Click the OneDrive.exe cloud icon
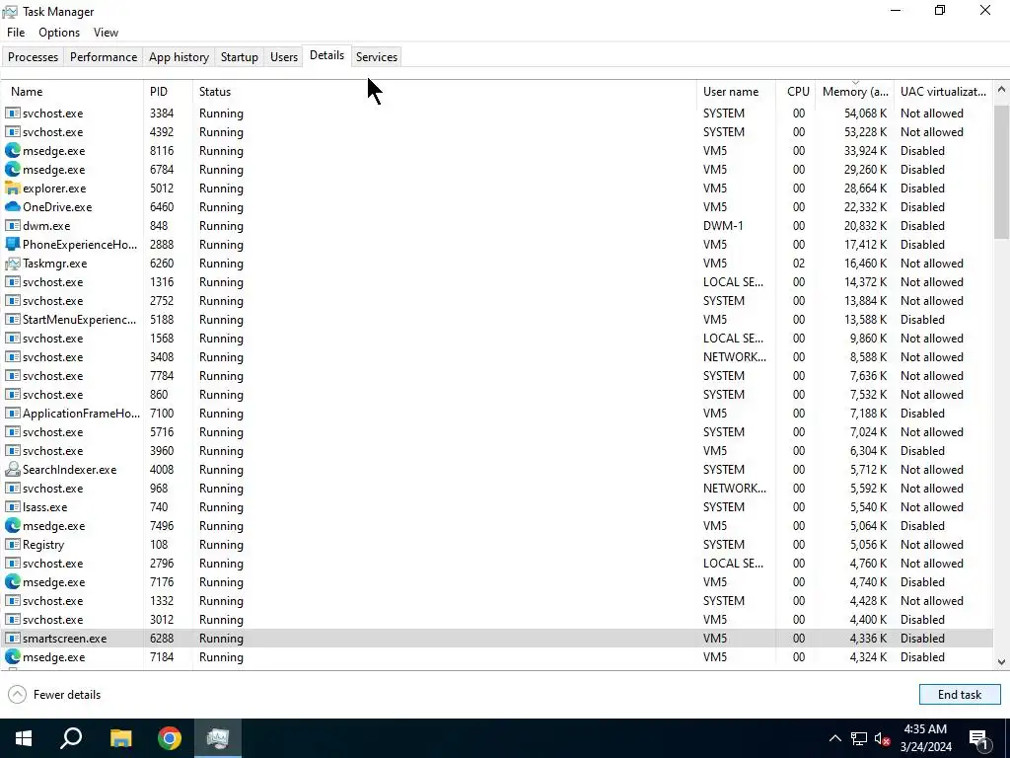 click(x=12, y=207)
